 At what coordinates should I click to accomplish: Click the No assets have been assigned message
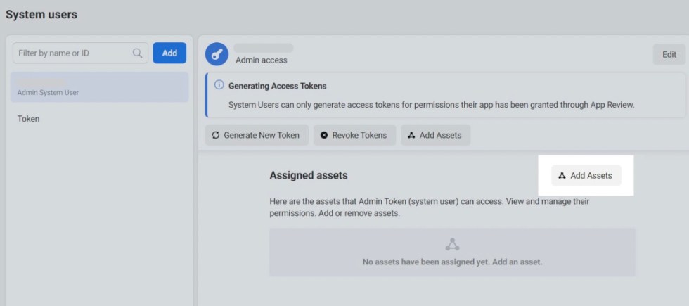(x=452, y=262)
